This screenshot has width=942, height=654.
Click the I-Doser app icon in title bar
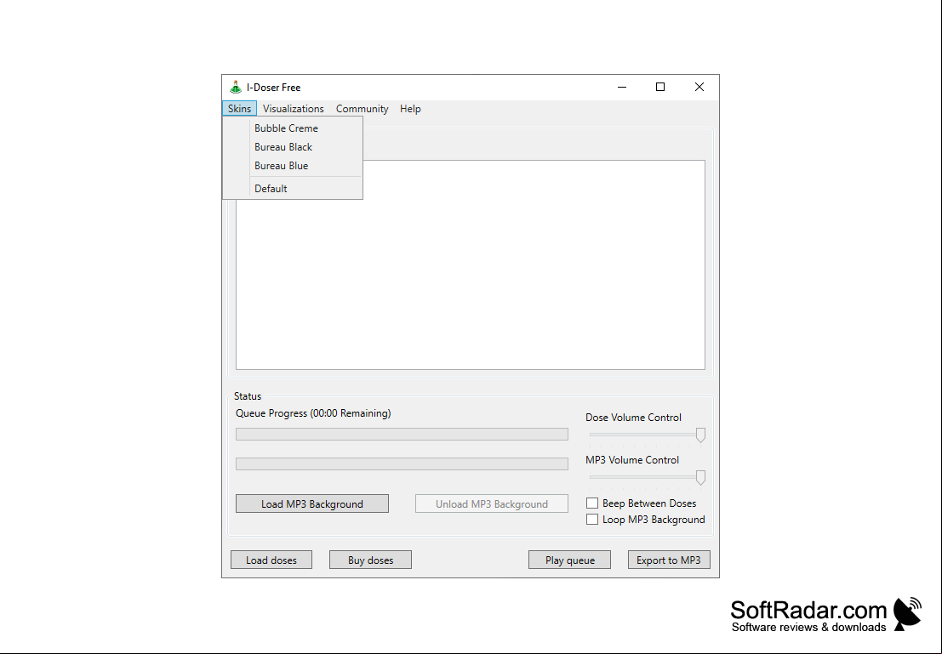[236, 87]
